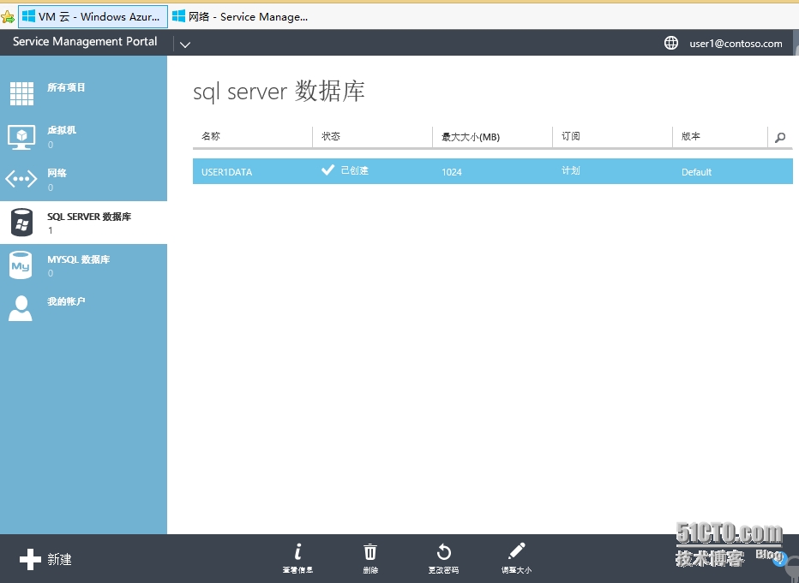Switch to 网络 - Service Manage tab
The height and width of the screenshot is (583, 799).
pos(241,17)
